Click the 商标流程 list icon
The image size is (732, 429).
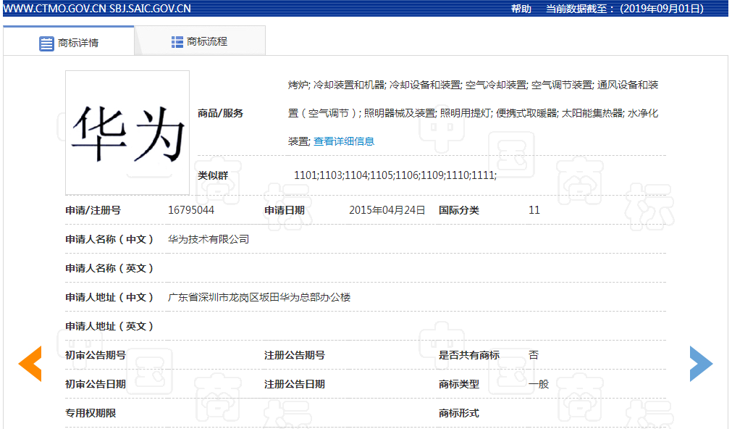177,42
